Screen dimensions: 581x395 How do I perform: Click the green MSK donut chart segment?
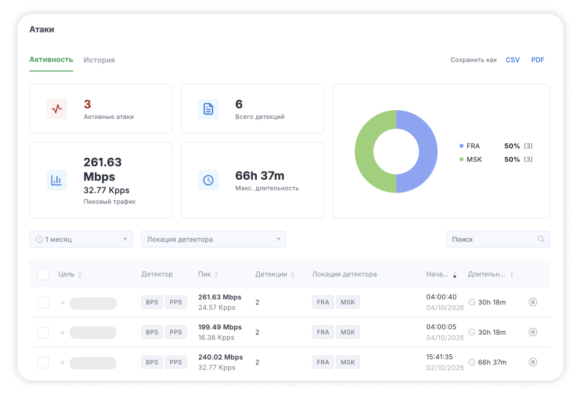364,151
